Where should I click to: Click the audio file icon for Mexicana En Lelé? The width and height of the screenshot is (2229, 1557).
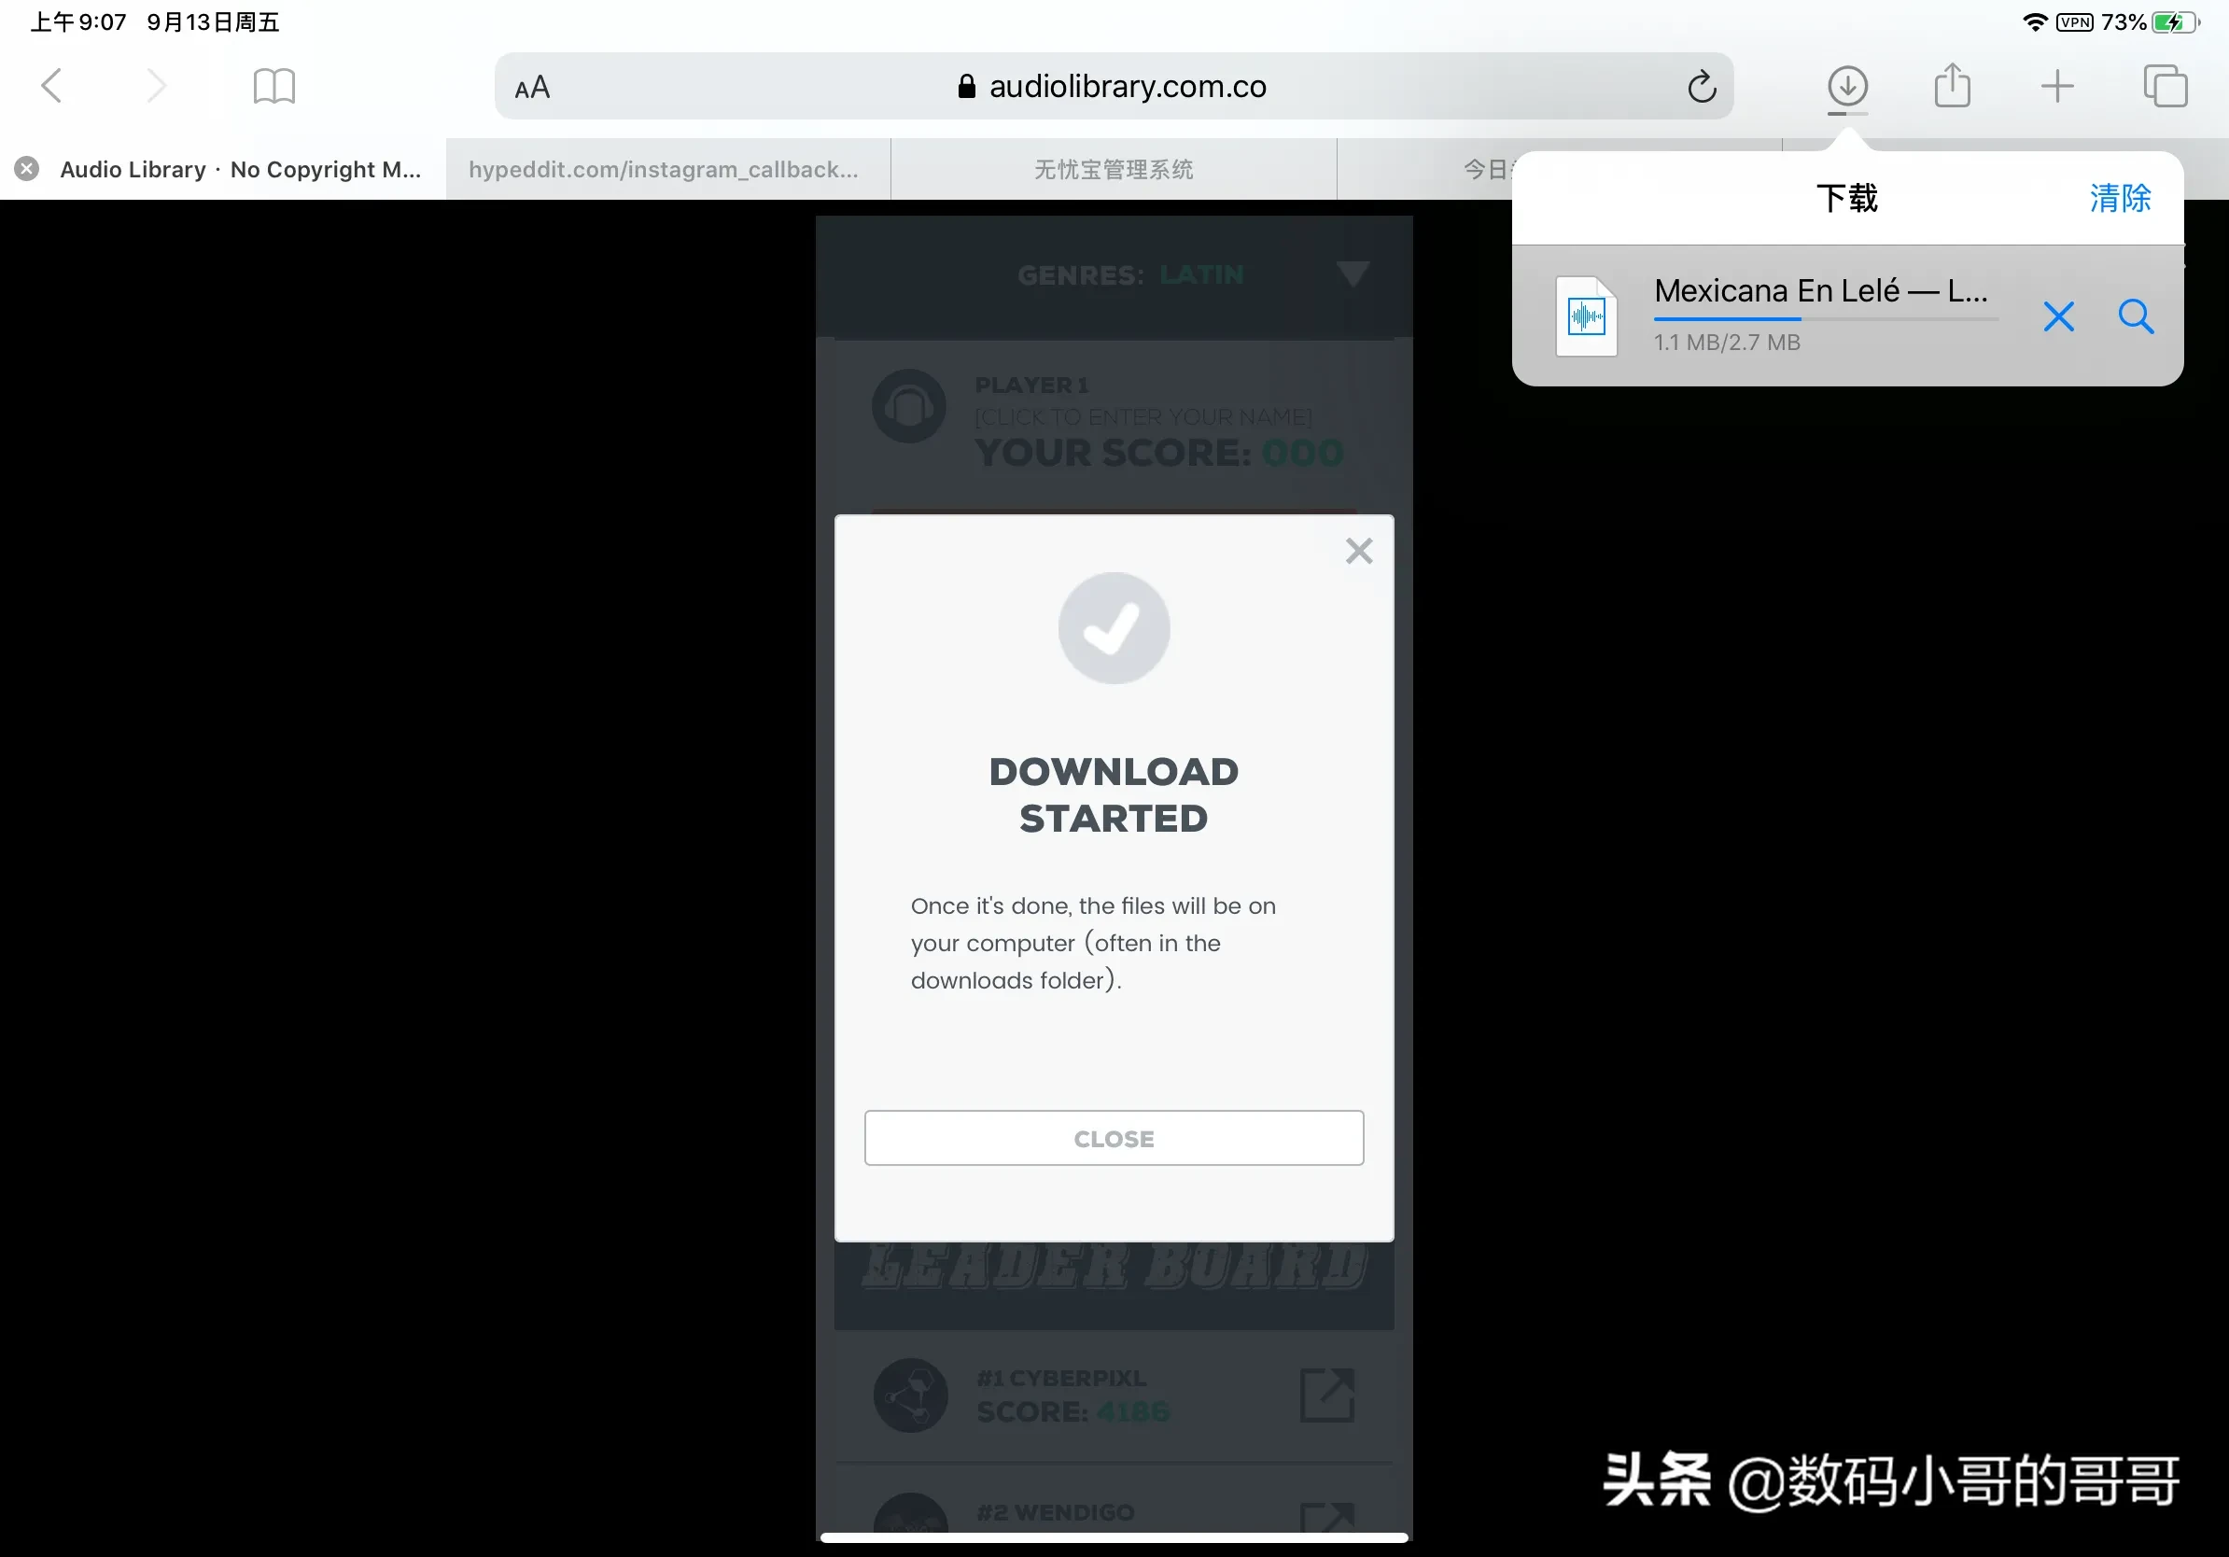pyautogui.click(x=1585, y=316)
